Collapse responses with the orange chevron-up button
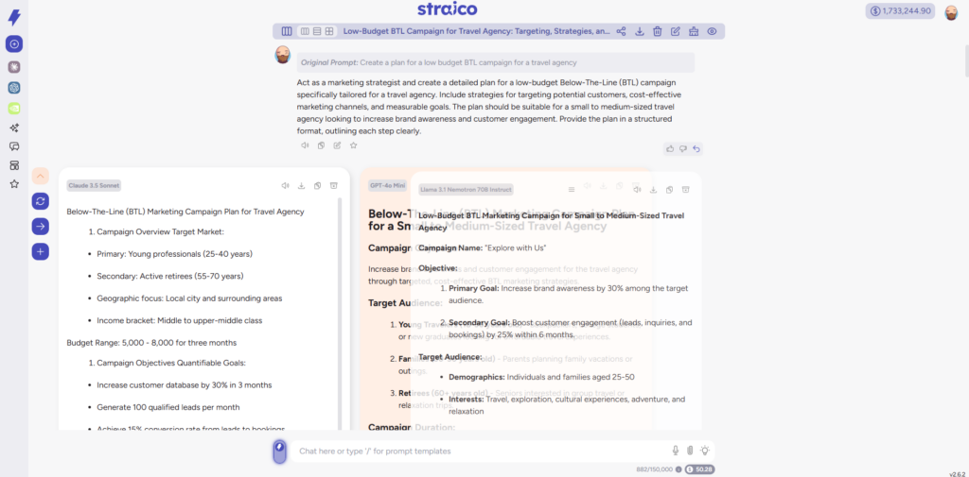 tap(40, 176)
